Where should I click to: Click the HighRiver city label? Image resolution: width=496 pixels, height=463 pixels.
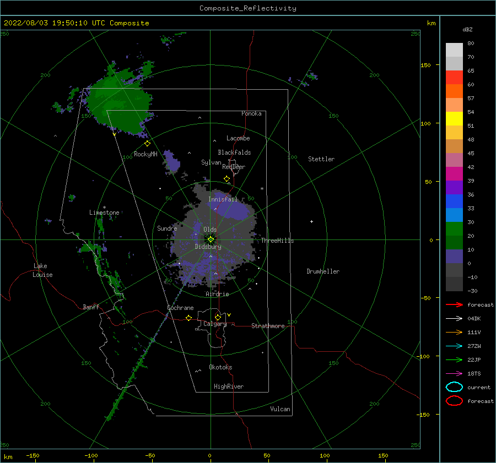[229, 386]
